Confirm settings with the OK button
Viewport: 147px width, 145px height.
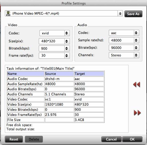point(132,139)
